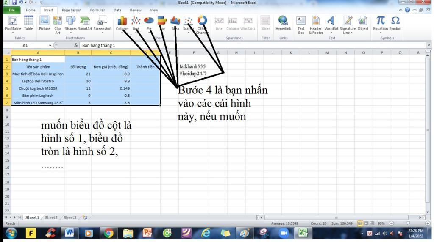Image resolution: width=434 pixels, height=242 pixels.
Task: Open Header & Footer editor
Action: (x=316, y=25)
